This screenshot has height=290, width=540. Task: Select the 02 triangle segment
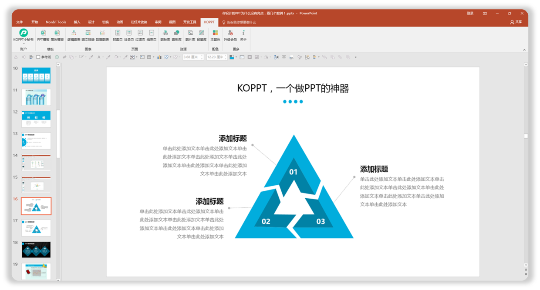(266, 221)
